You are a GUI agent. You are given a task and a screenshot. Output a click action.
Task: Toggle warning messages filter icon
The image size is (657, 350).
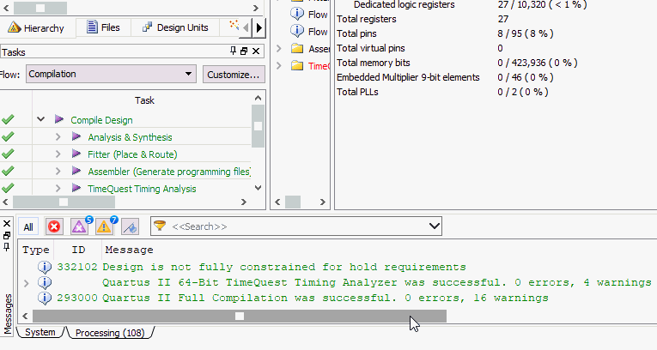[104, 227]
